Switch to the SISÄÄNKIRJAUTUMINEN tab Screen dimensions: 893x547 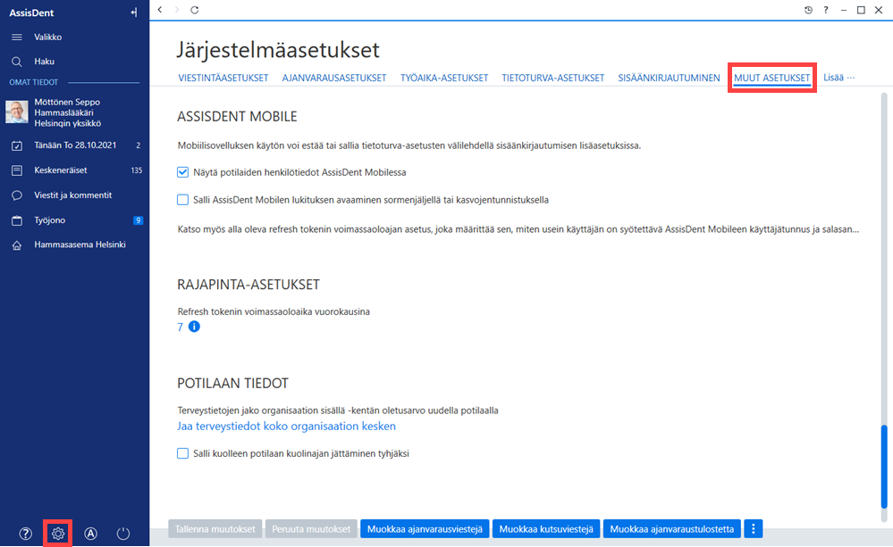click(670, 78)
